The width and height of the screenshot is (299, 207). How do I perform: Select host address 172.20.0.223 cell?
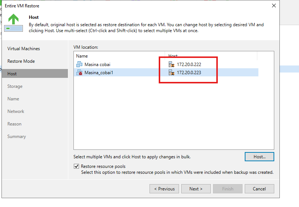pyautogui.click(x=189, y=73)
